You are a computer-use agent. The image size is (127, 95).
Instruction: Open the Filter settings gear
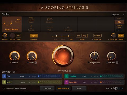(36, 63)
